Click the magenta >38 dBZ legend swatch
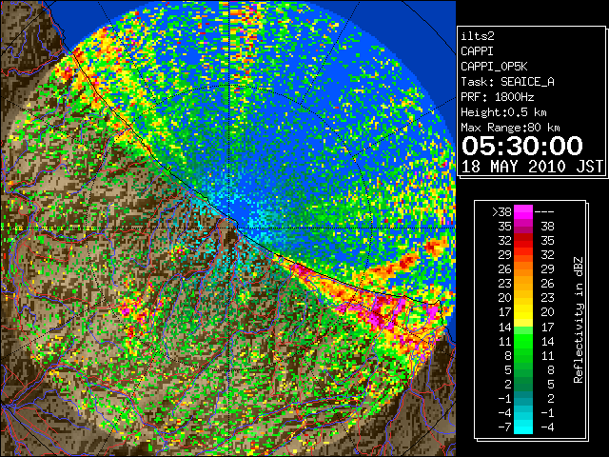Screen dimensions: 609x457 (523, 211)
